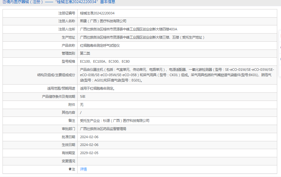The height and width of the screenshot is (177, 281).
Task: Click the management class value 第二类
Action: pos(85,53)
